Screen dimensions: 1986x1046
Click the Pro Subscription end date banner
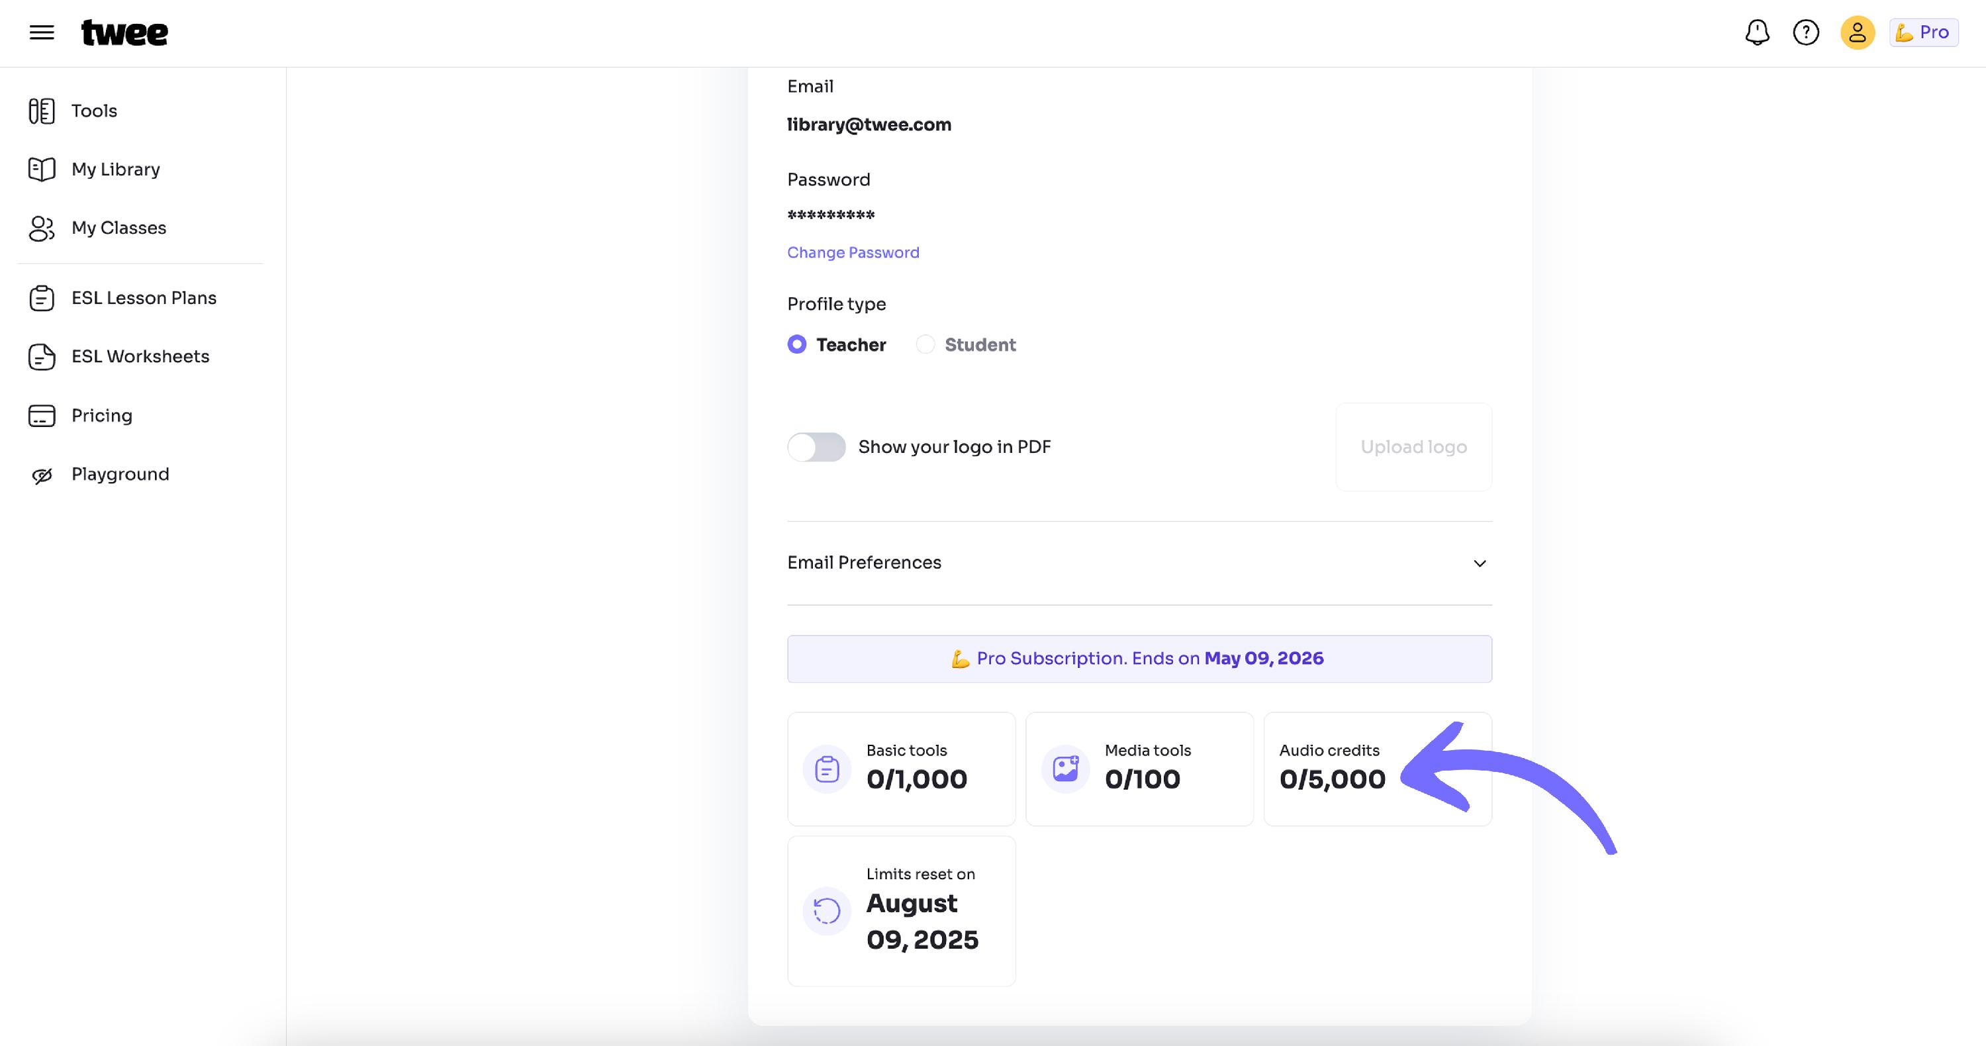coord(1139,659)
